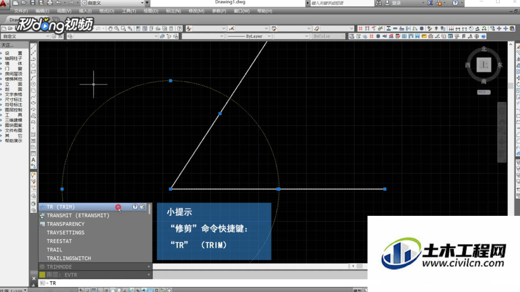This screenshot has height=292, width=520.
Task: Click 登录 sign-in button
Action: pyautogui.click(x=396, y=3)
